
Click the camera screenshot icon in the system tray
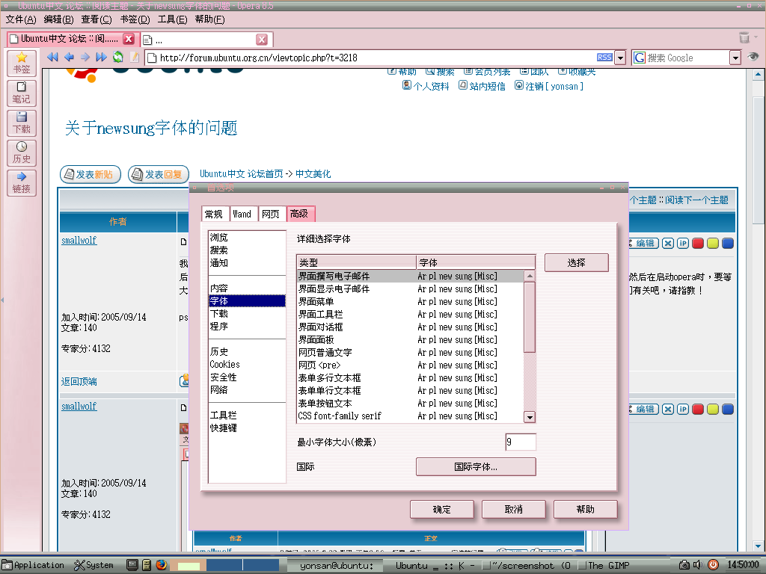click(684, 565)
